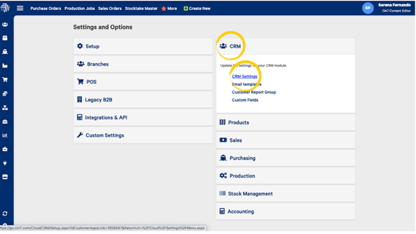This screenshot has width=416, height=234.
Task: Click the plug integrations sidebar icon
Action: point(5,163)
